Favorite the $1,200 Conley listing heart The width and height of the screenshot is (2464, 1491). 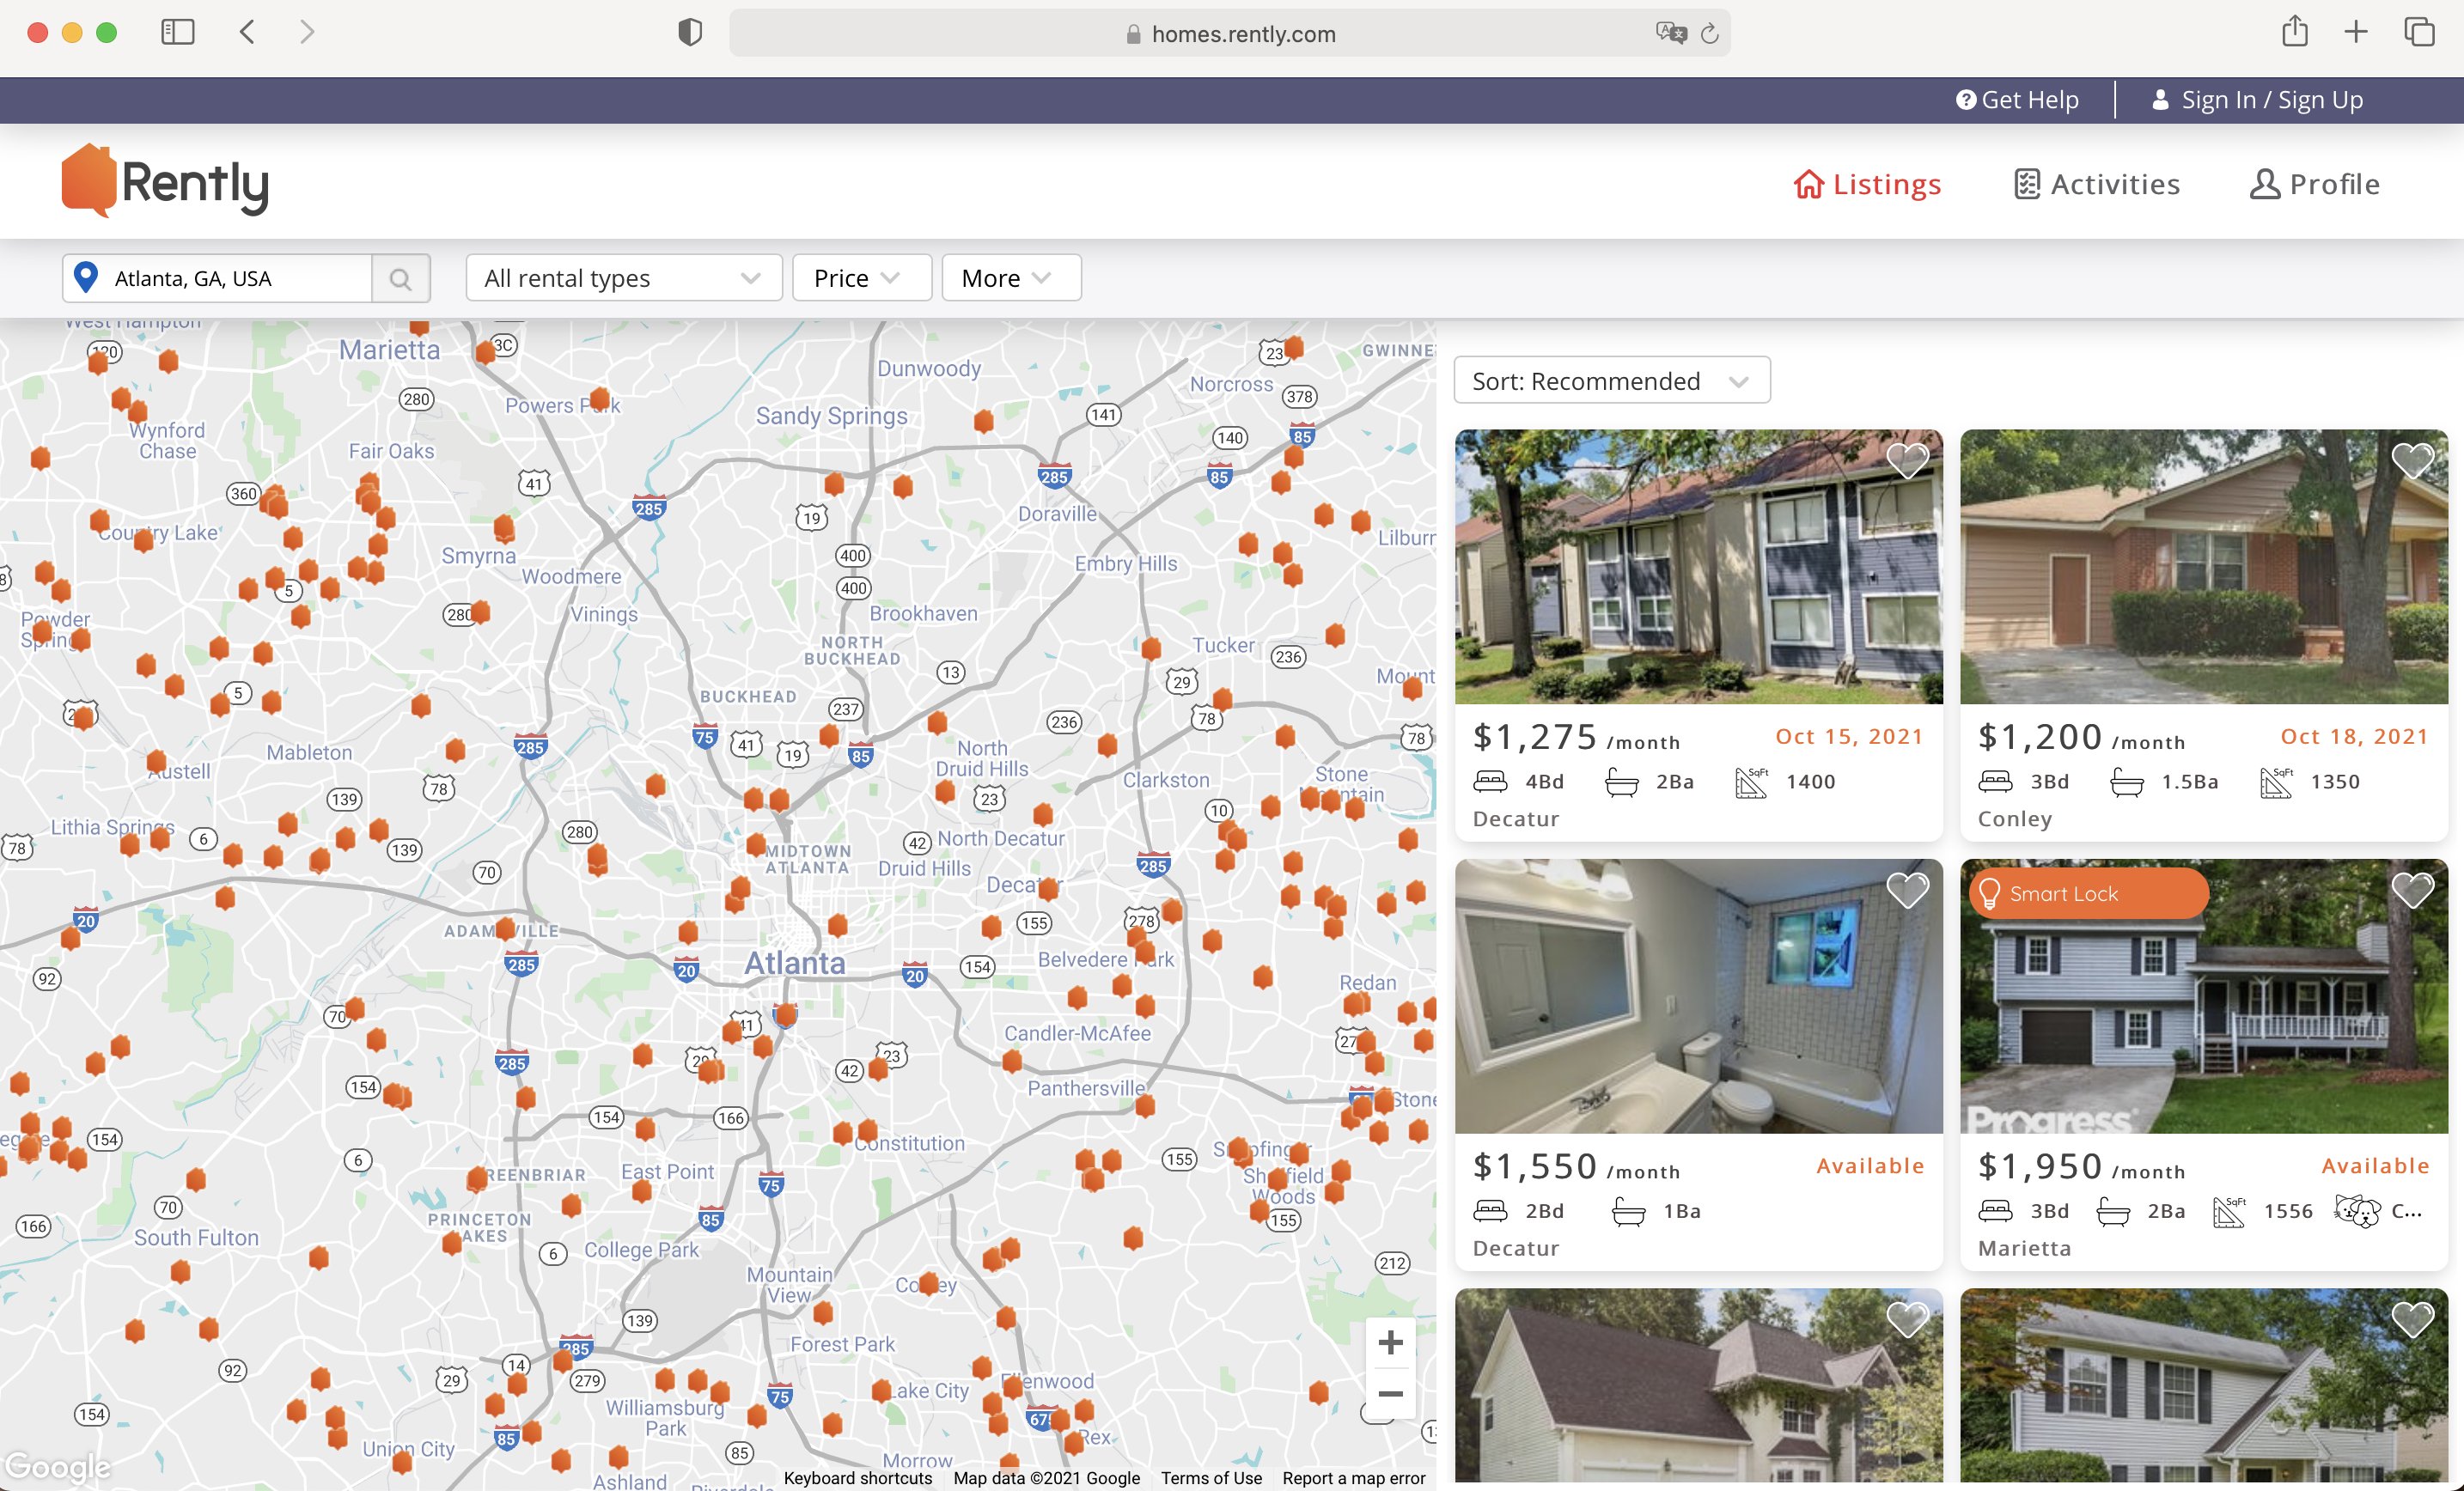2412,461
